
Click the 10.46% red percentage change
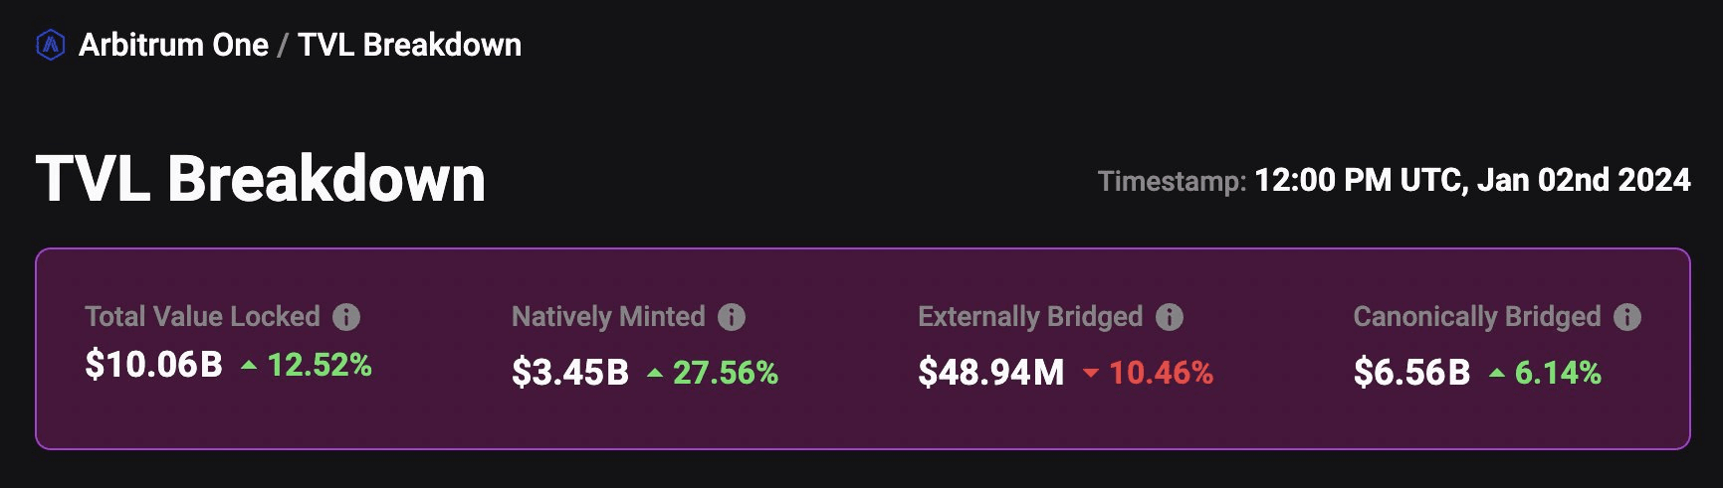[1161, 373]
